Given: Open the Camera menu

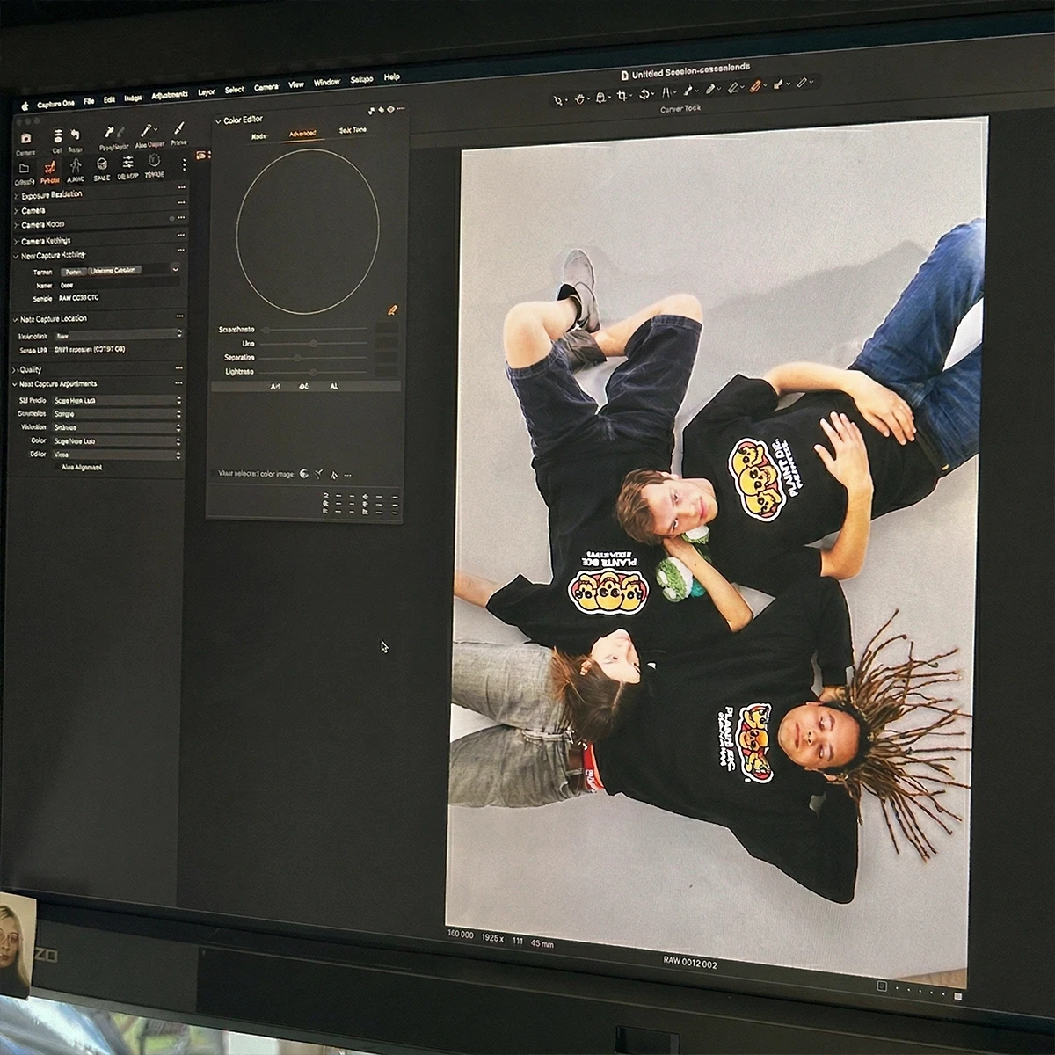Looking at the screenshot, I should pyautogui.click(x=266, y=88).
